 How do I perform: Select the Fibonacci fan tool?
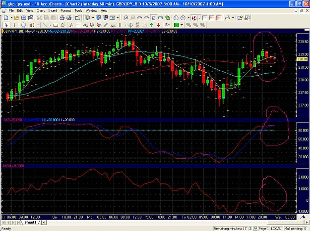pyautogui.click(x=71, y=25)
